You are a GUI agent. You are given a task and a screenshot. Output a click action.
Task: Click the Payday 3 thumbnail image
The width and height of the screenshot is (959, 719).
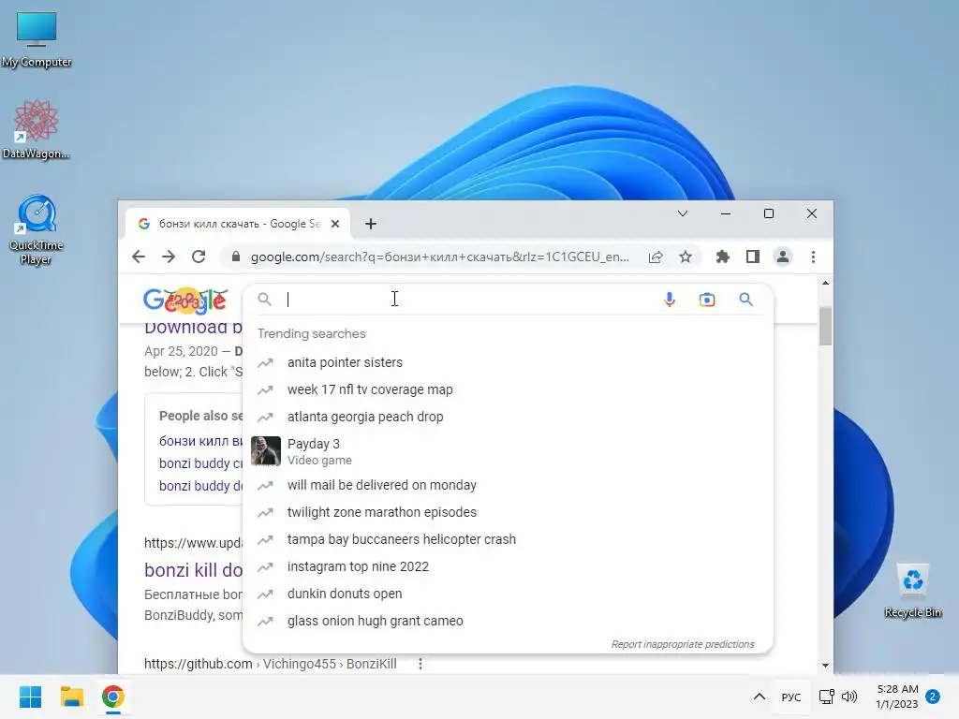265,451
